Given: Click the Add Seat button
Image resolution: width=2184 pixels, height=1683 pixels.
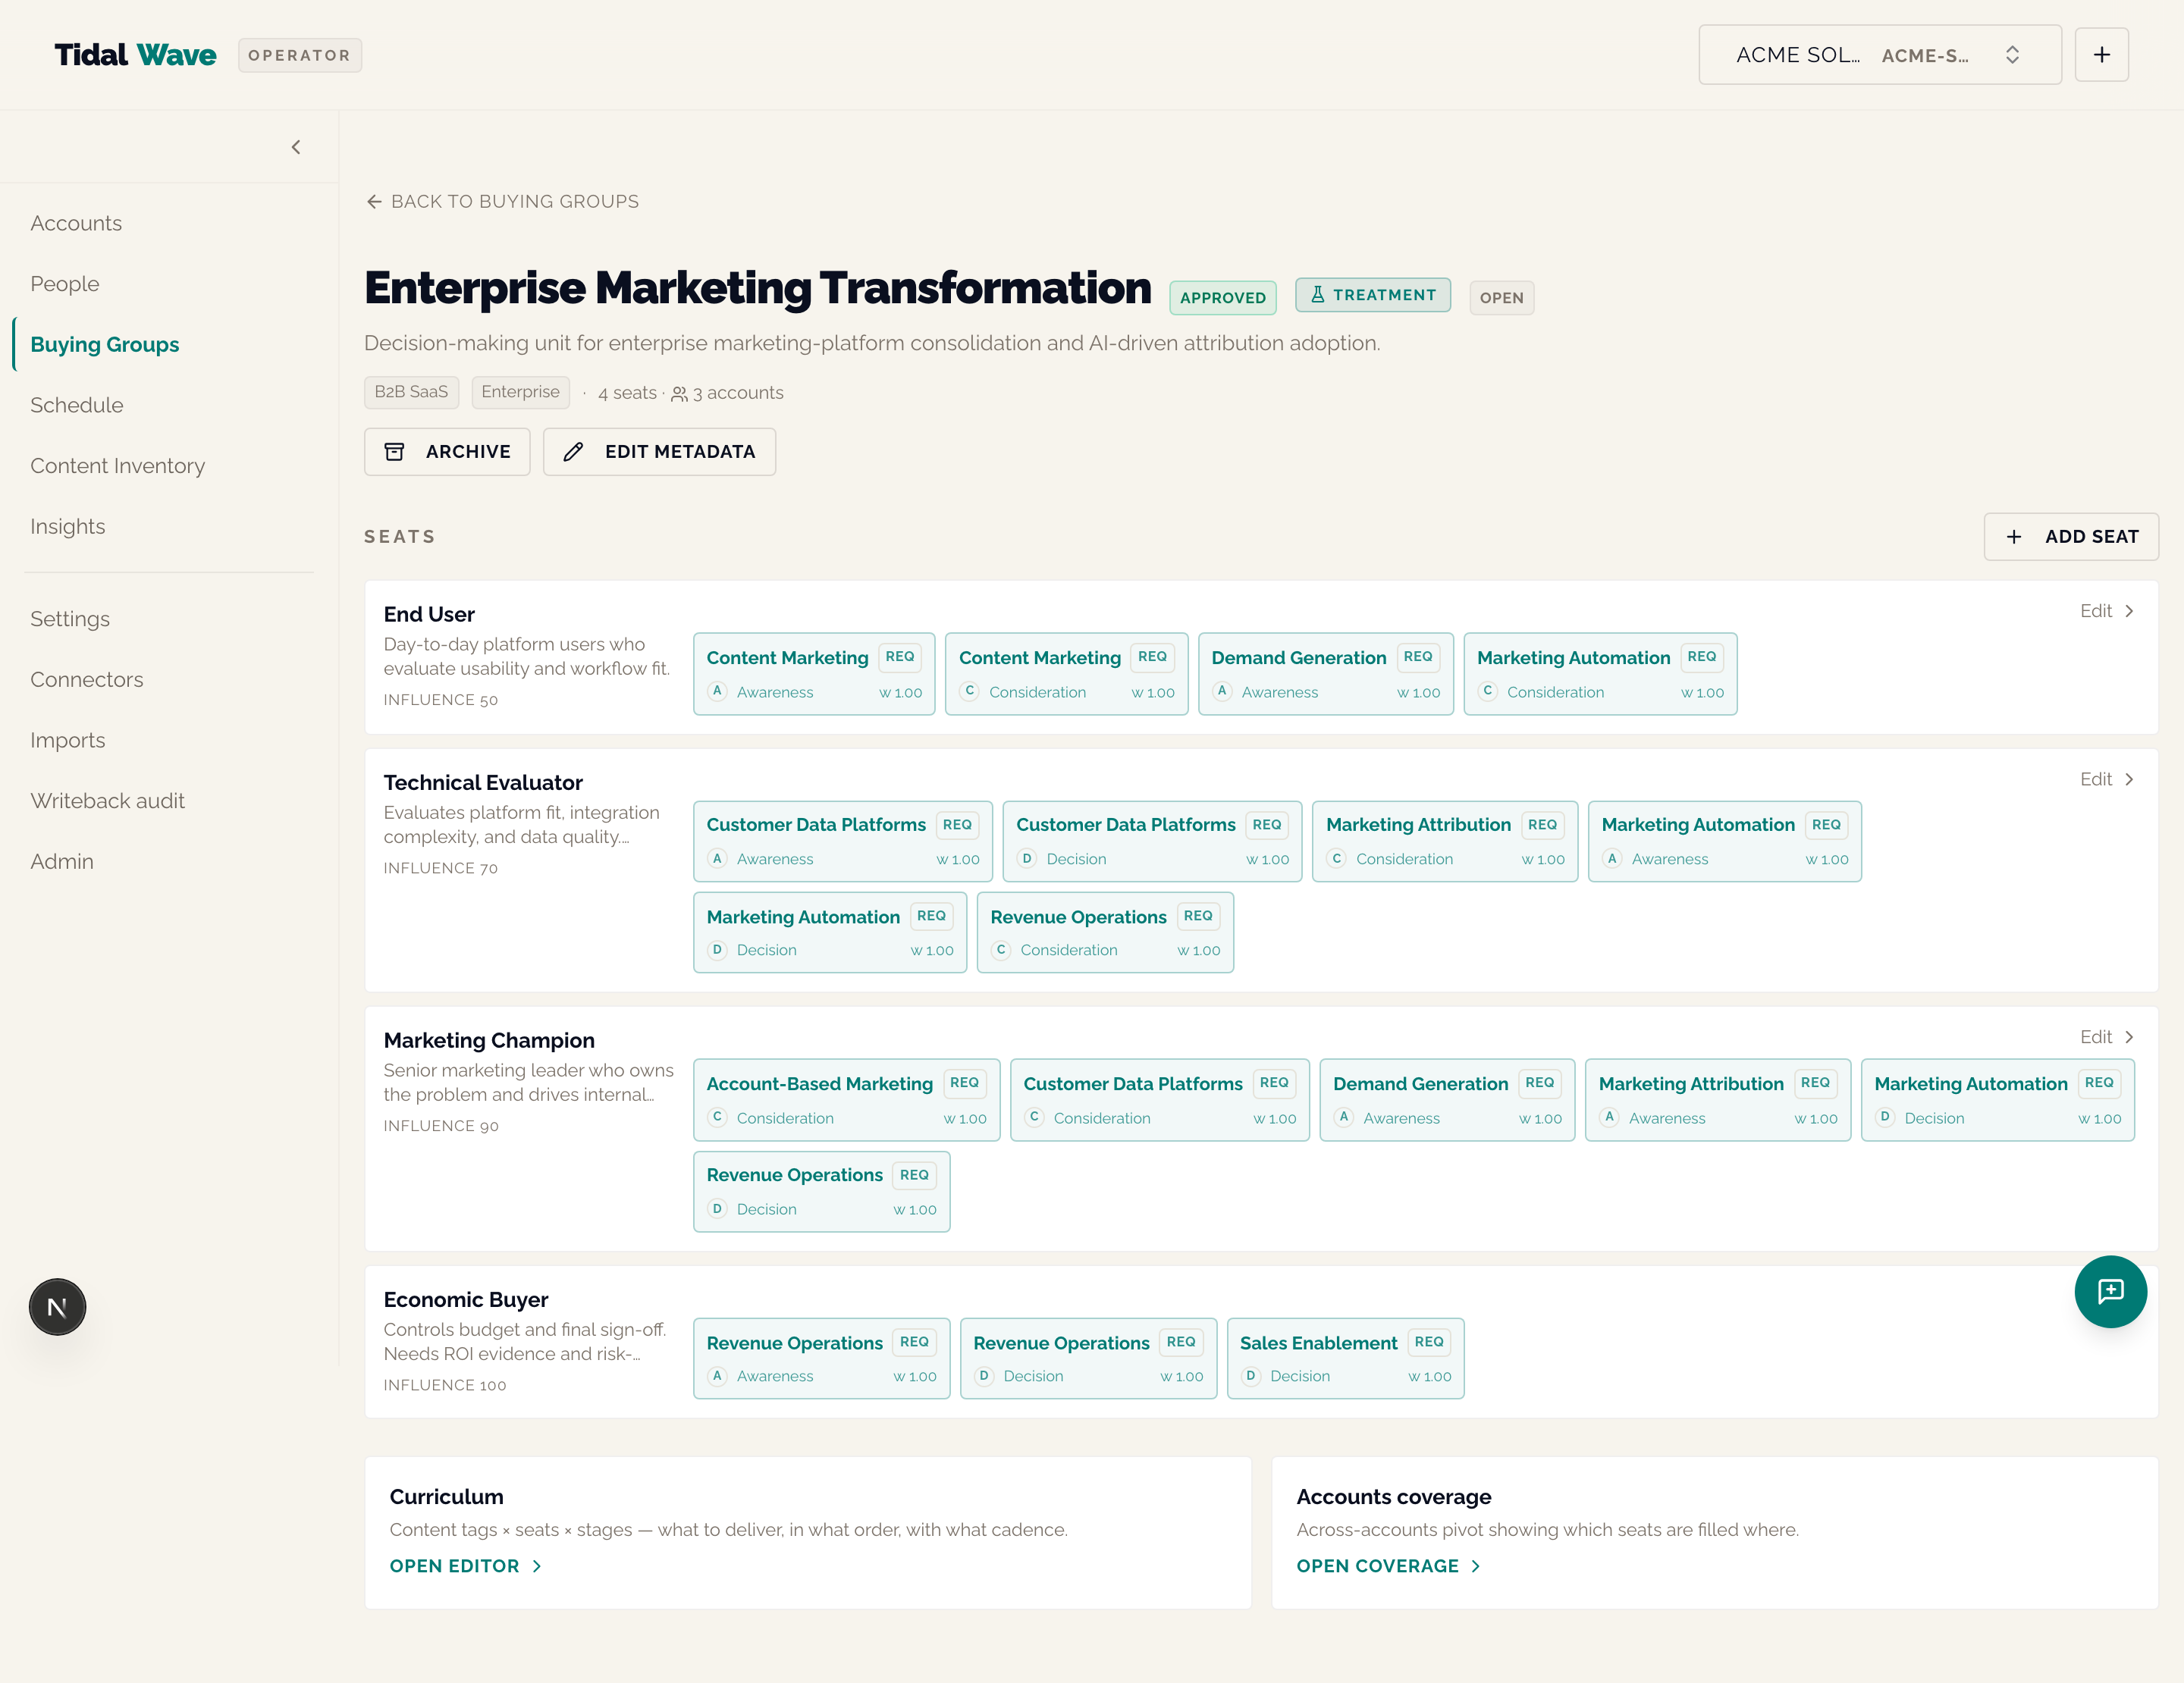Looking at the screenshot, I should pos(2071,537).
